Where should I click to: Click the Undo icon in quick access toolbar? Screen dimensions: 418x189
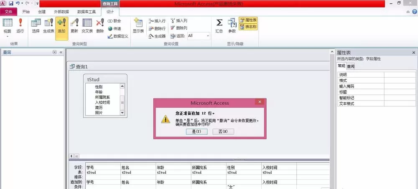point(18,3)
